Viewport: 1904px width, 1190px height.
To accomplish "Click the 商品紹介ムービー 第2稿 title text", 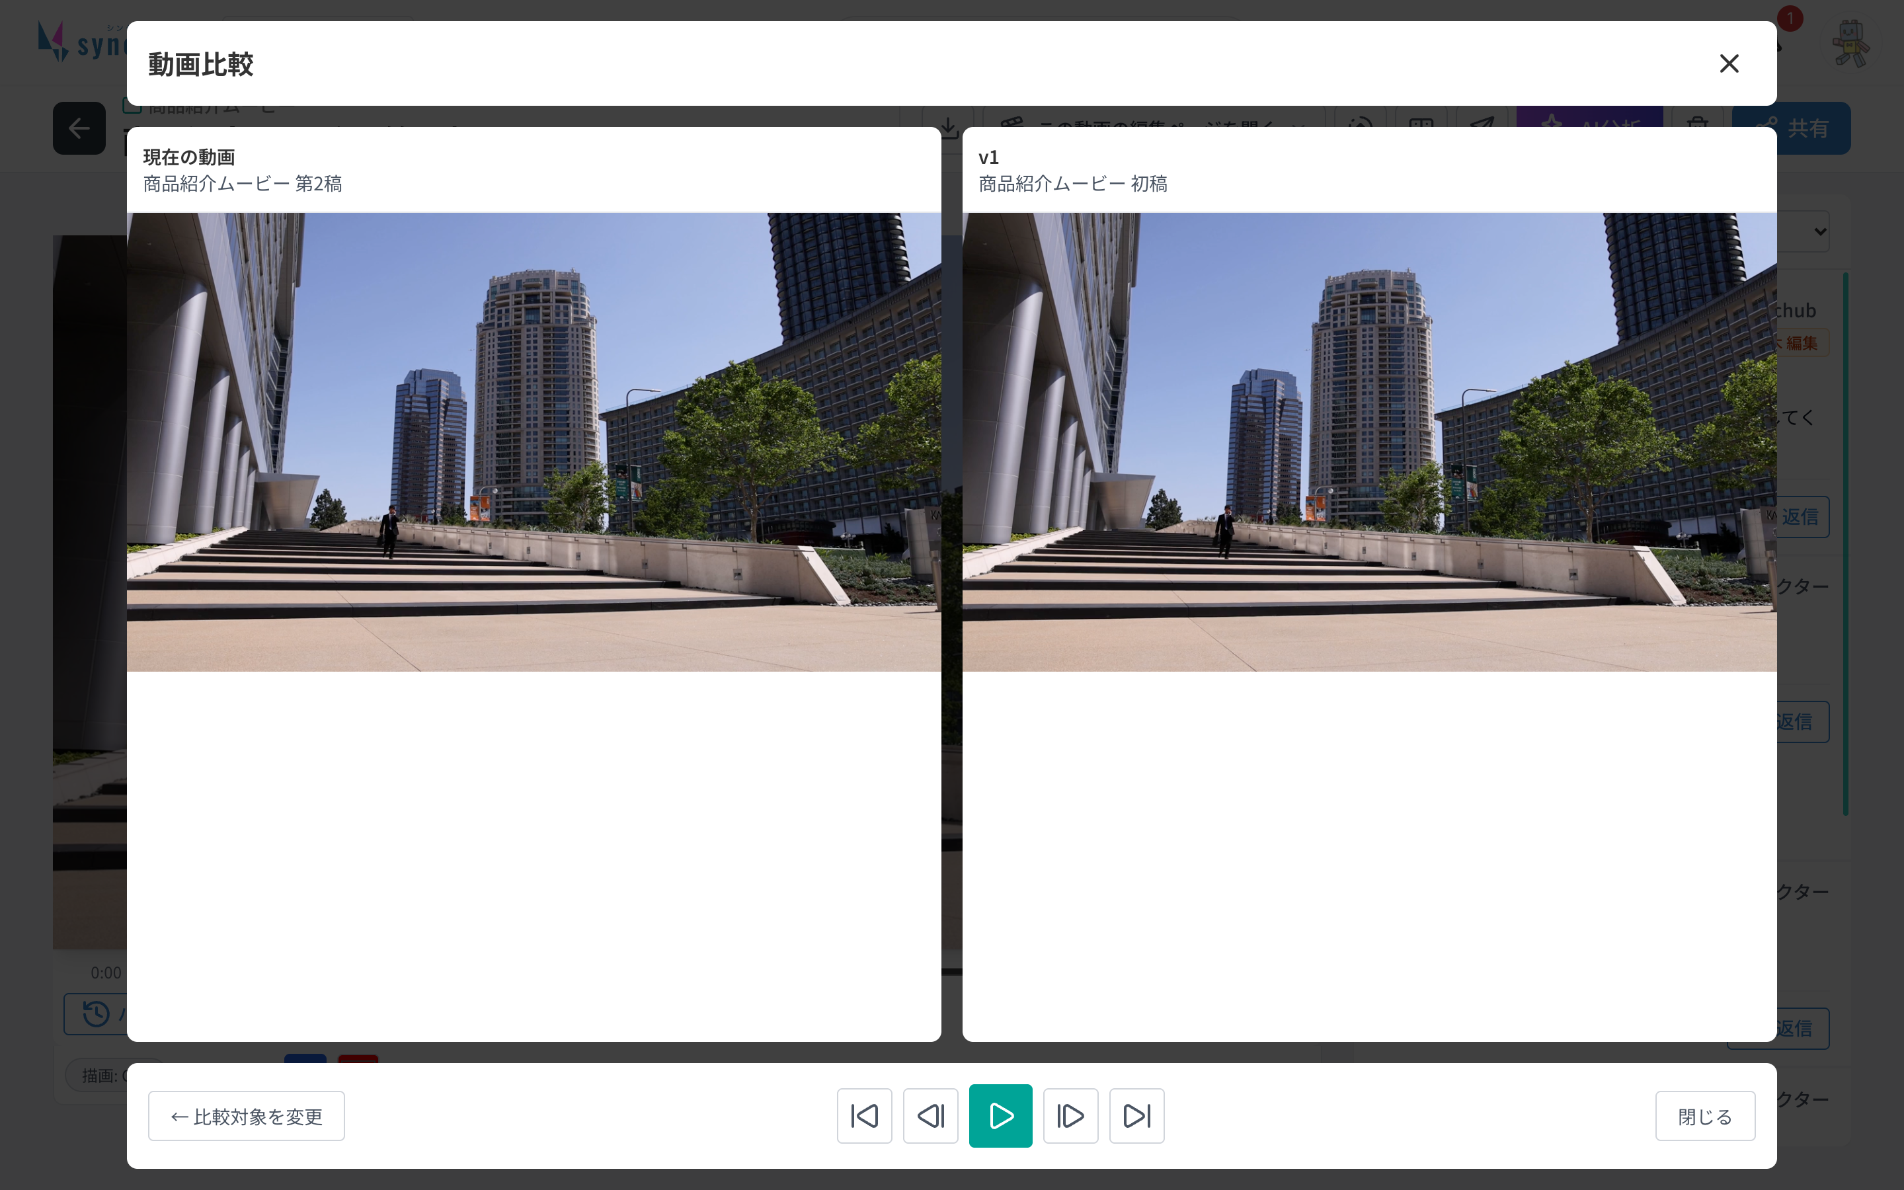I will [x=243, y=183].
